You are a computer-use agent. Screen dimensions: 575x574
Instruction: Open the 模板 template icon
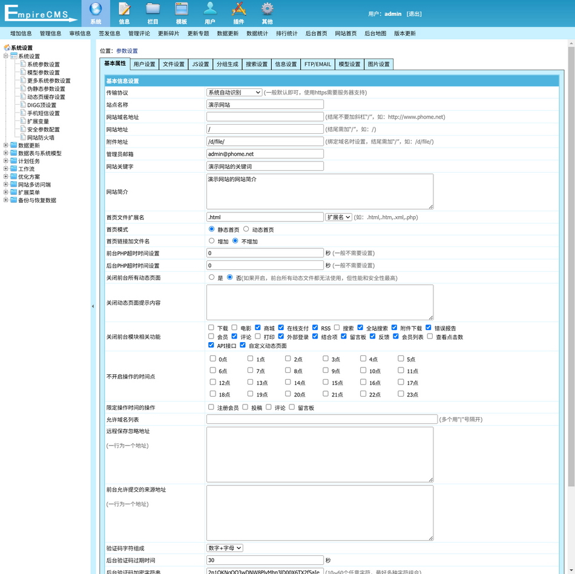(x=181, y=9)
